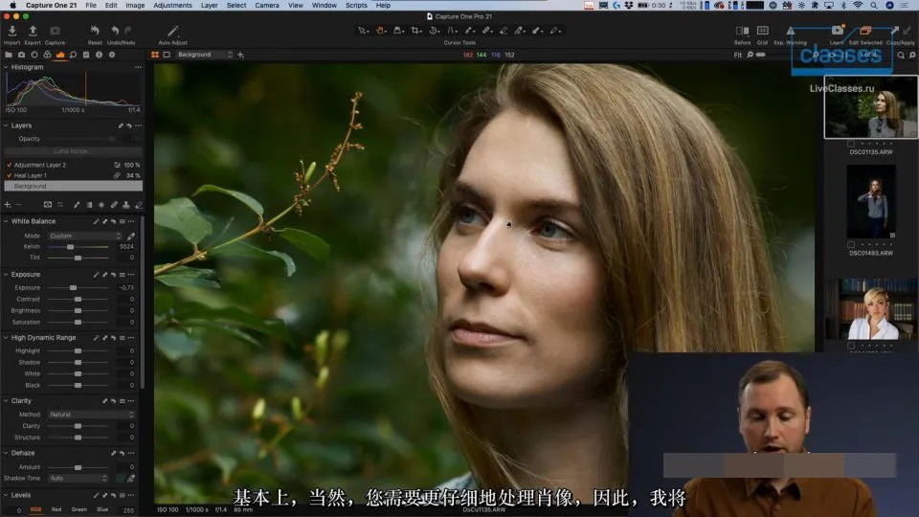919x517 pixels.
Task: Click the Fit zoom button
Action: point(737,56)
